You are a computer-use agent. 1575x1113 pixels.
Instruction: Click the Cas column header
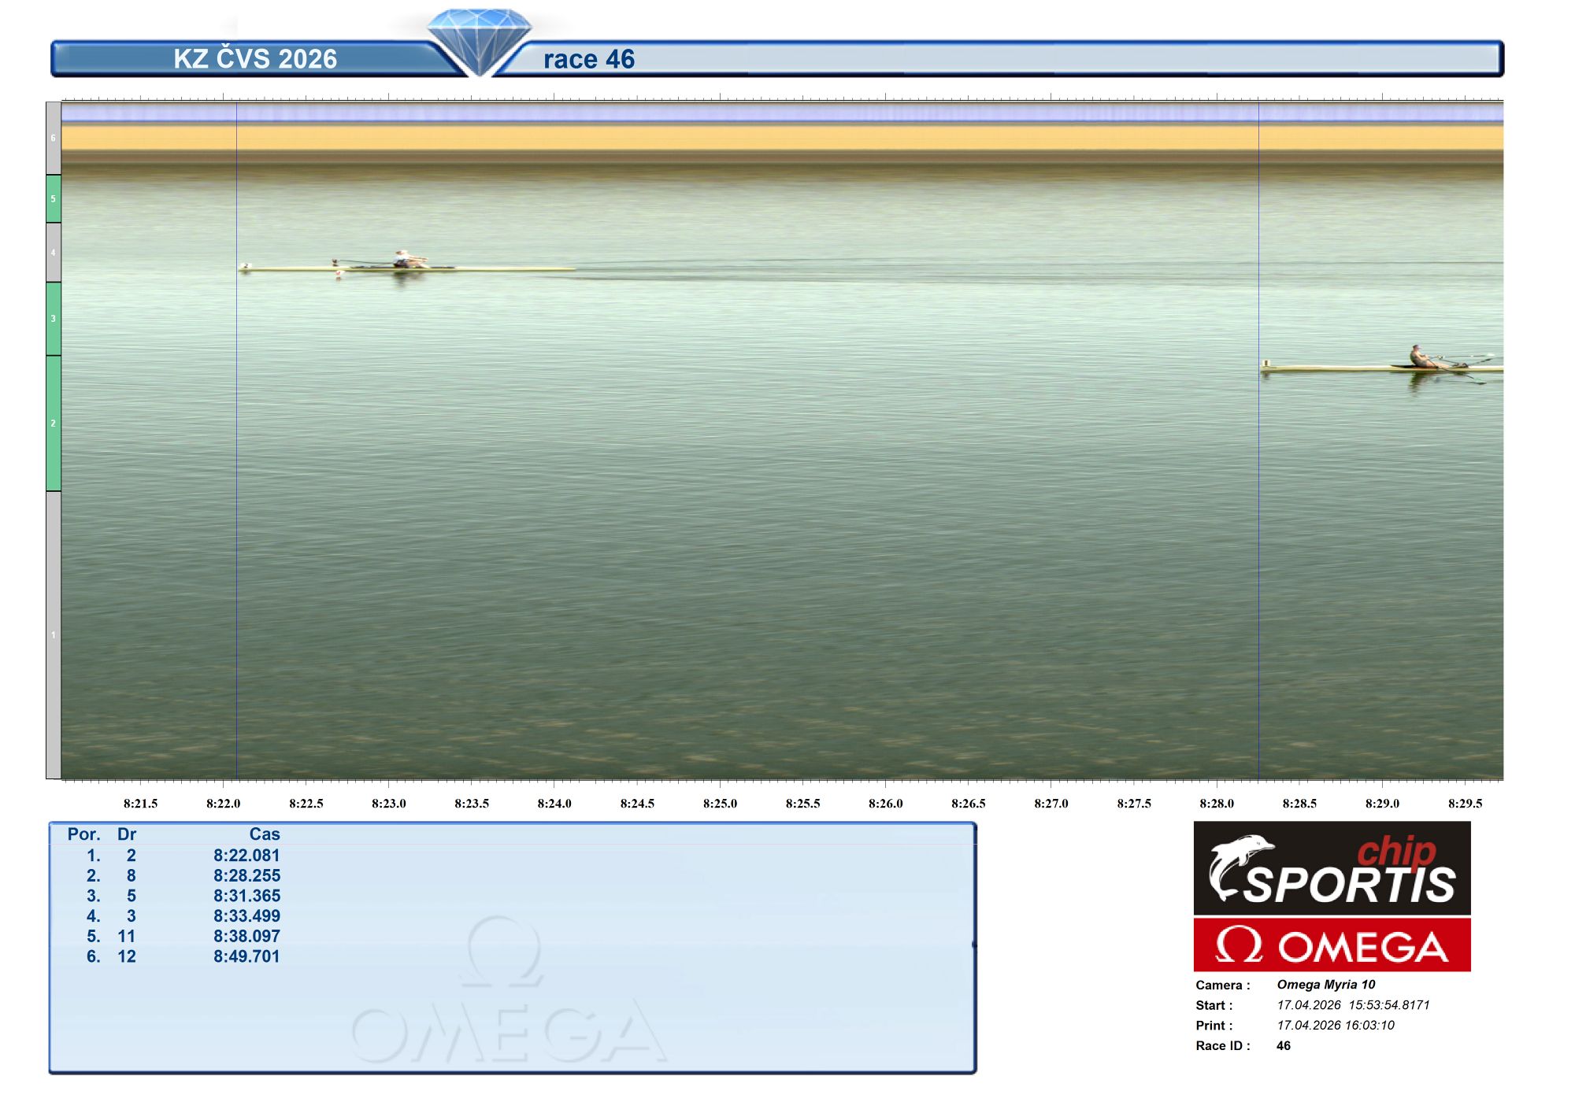coord(264,834)
